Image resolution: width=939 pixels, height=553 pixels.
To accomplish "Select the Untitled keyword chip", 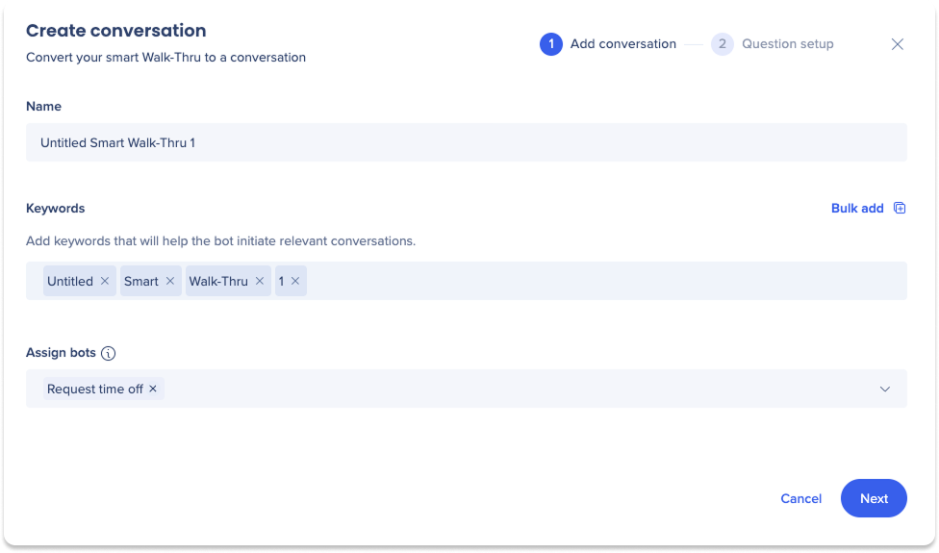I will [70, 281].
